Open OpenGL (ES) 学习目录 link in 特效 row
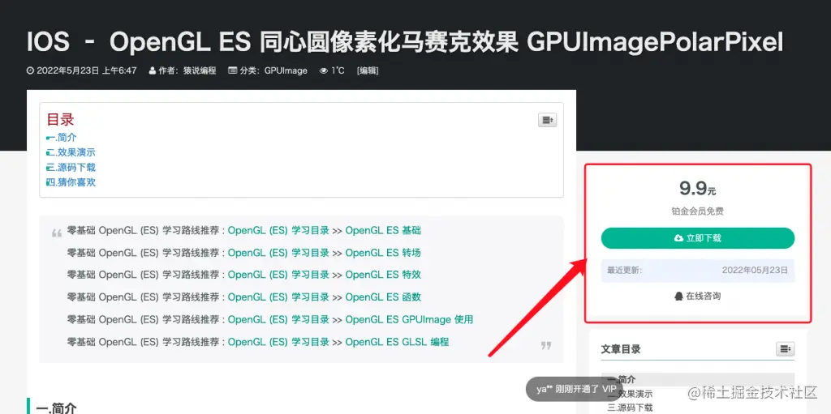 coord(279,275)
